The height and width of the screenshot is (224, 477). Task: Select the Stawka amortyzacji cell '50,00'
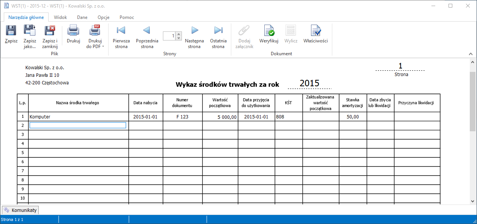pyautogui.click(x=353, y=117)
